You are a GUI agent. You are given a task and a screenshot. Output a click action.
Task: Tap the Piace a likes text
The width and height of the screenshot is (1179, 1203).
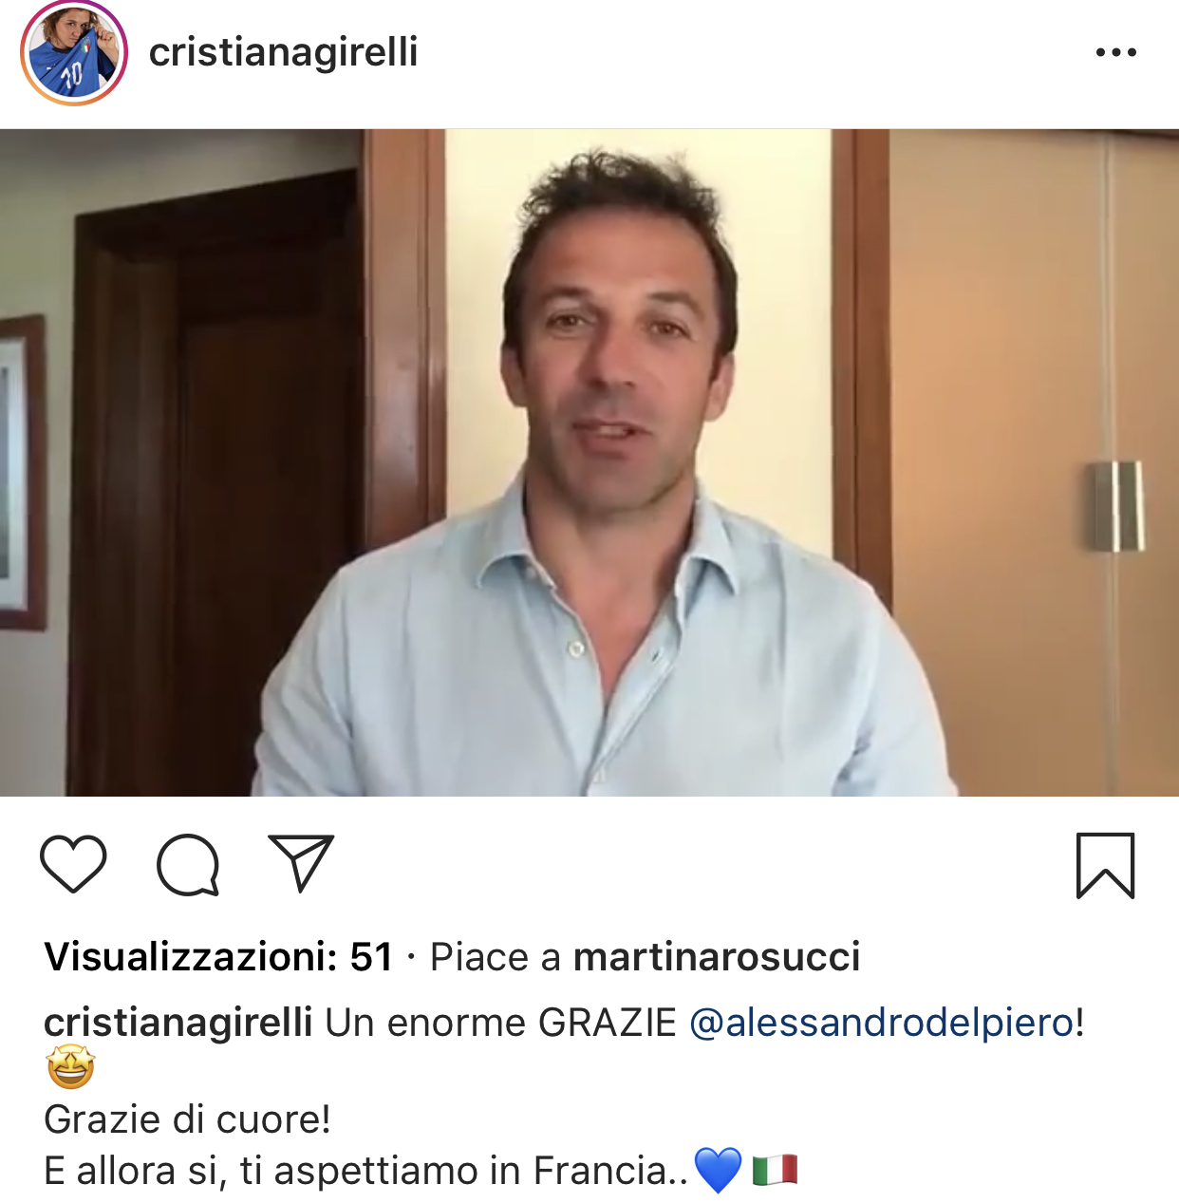point(496,957)
